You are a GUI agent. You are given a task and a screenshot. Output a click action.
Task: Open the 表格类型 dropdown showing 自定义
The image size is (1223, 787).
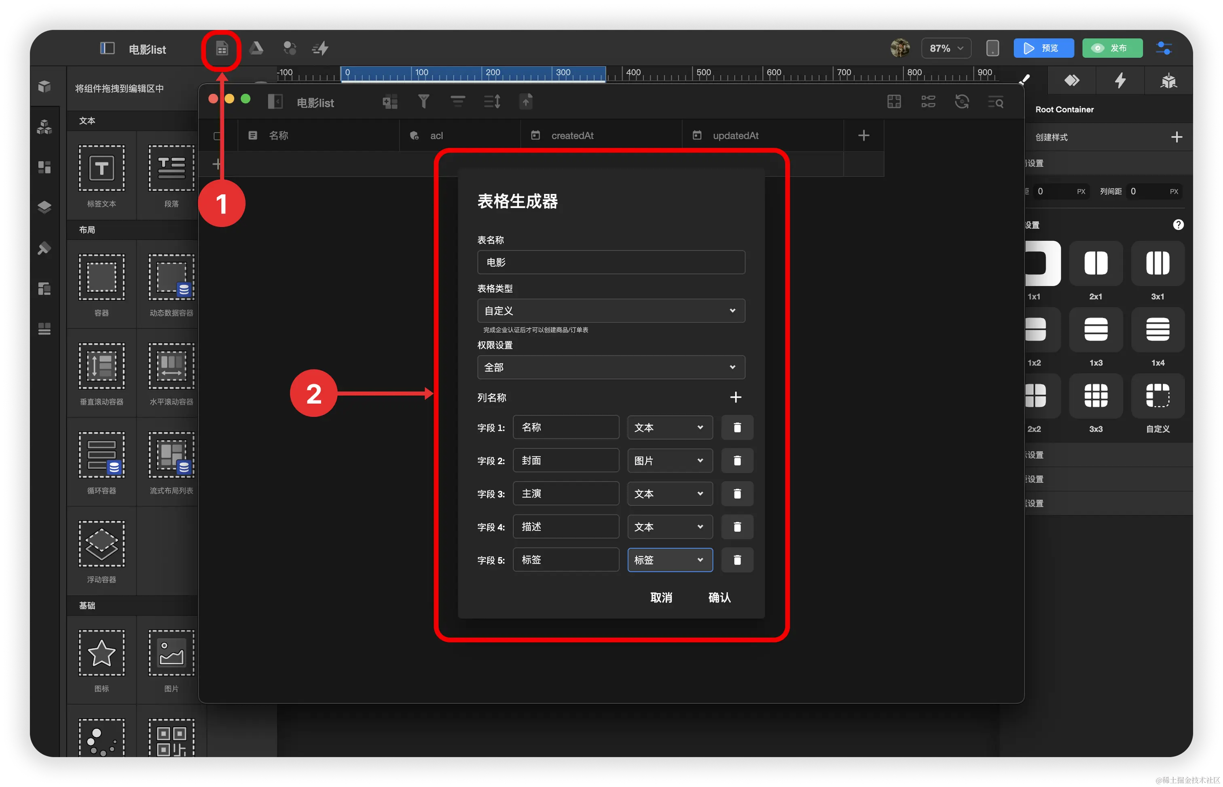pyautogui.click(x=611, y=311)
